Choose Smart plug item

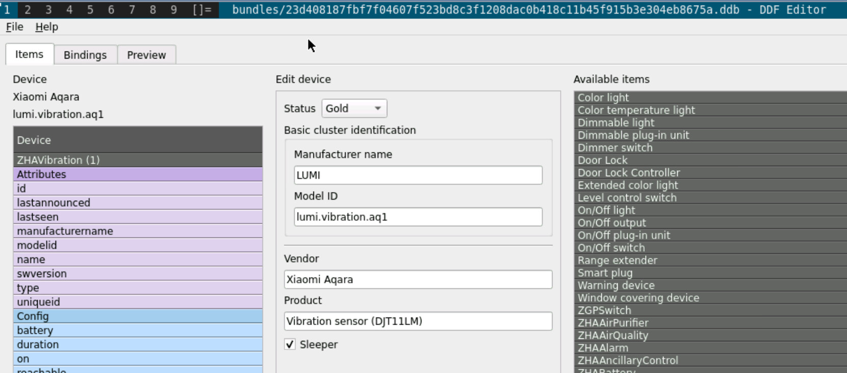(x=710, y=273)
